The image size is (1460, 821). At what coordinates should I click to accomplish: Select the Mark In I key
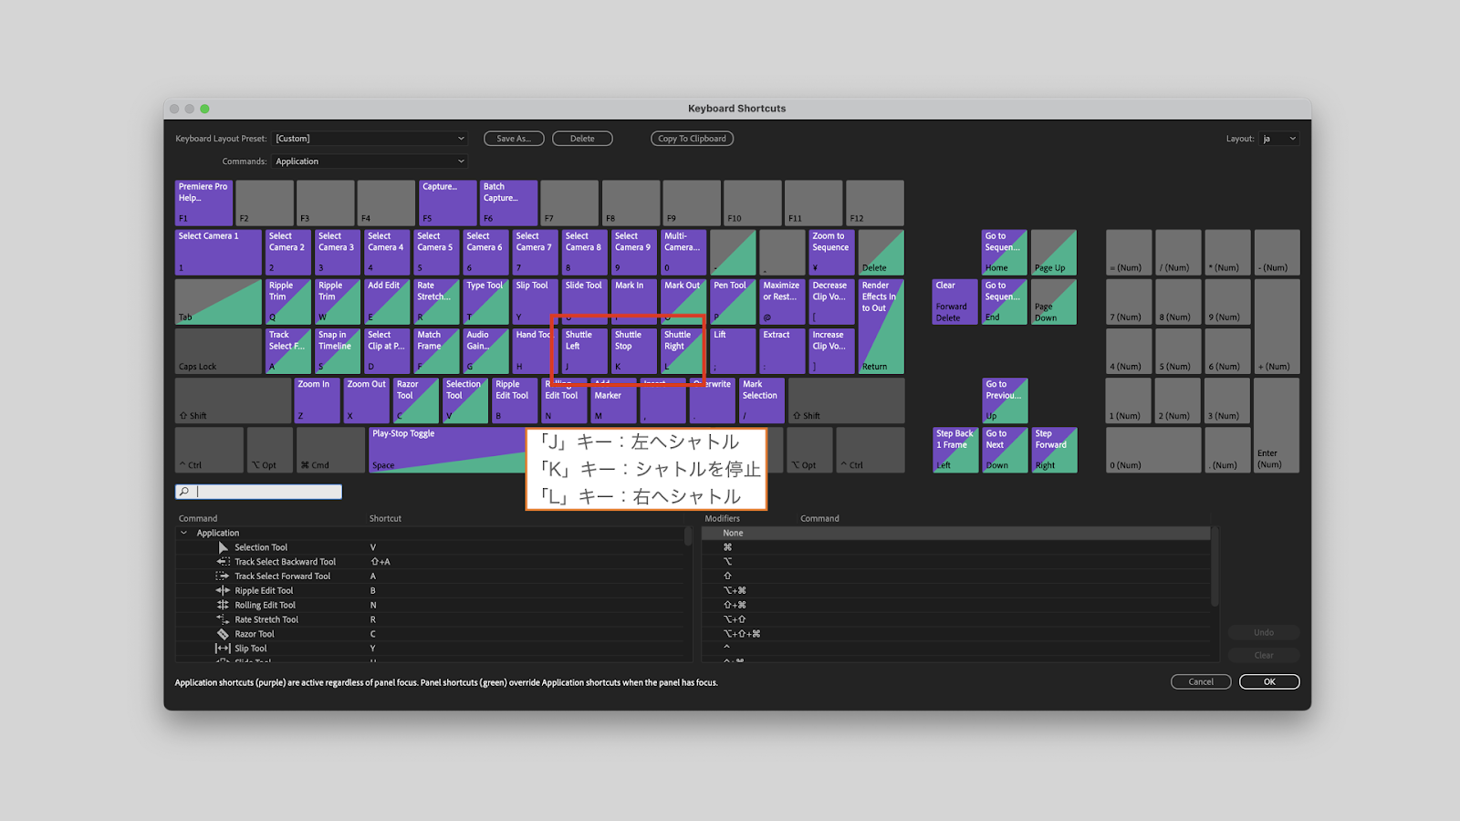point(634,302)
